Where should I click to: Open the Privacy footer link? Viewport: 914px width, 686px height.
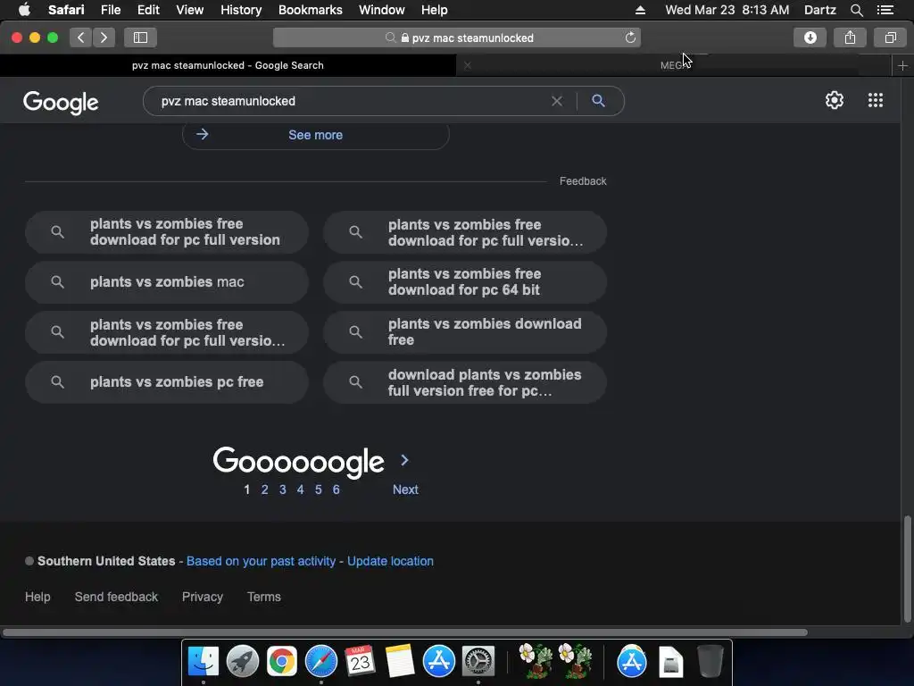coord(203,597)
